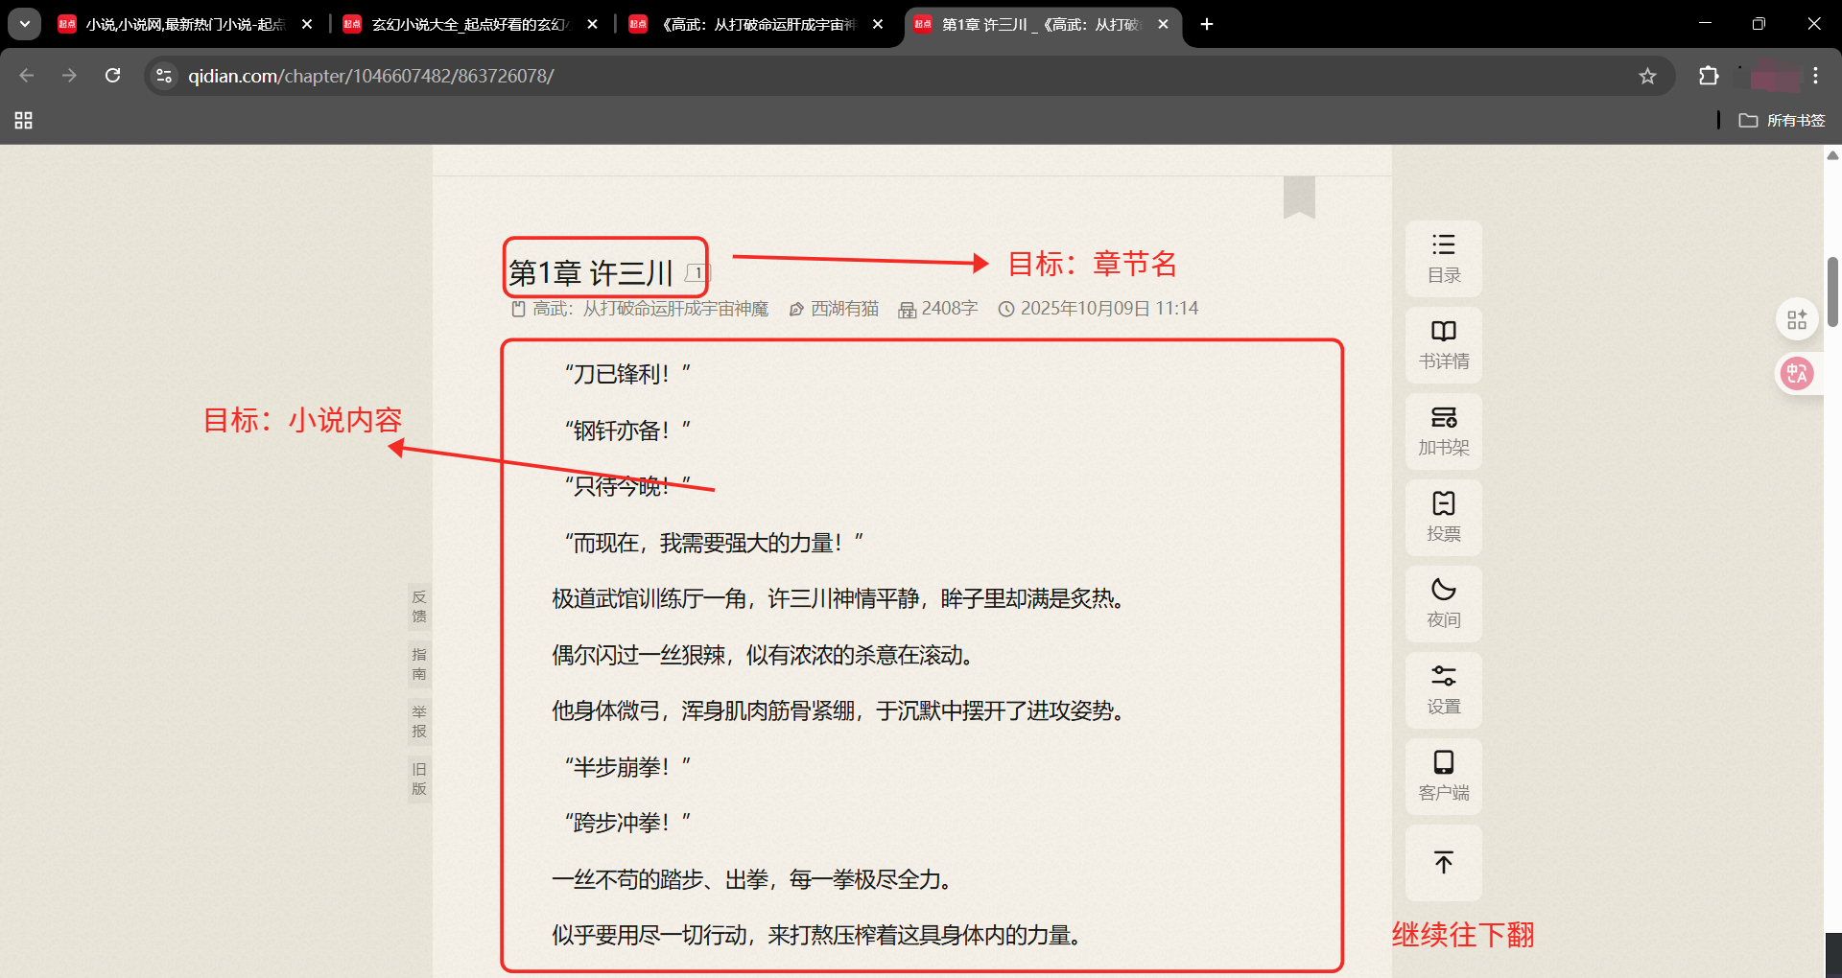Click the word count 2408字
The height and width of the screenshot is (978, 1842).
click(949, 309)
